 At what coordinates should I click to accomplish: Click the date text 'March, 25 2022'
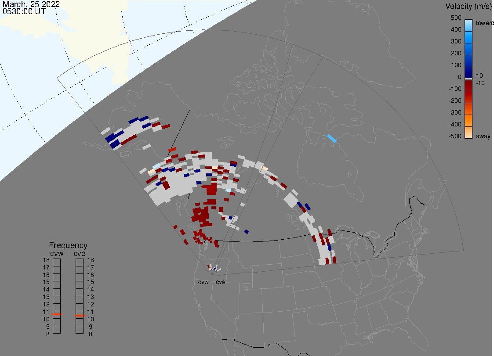[x=31, y=4]
